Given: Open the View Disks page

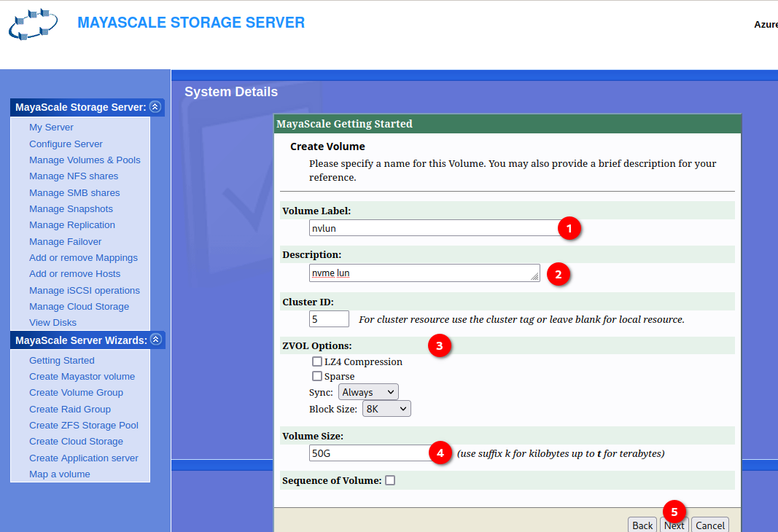Looking at the screenshot, I should [x=52, y=323].
